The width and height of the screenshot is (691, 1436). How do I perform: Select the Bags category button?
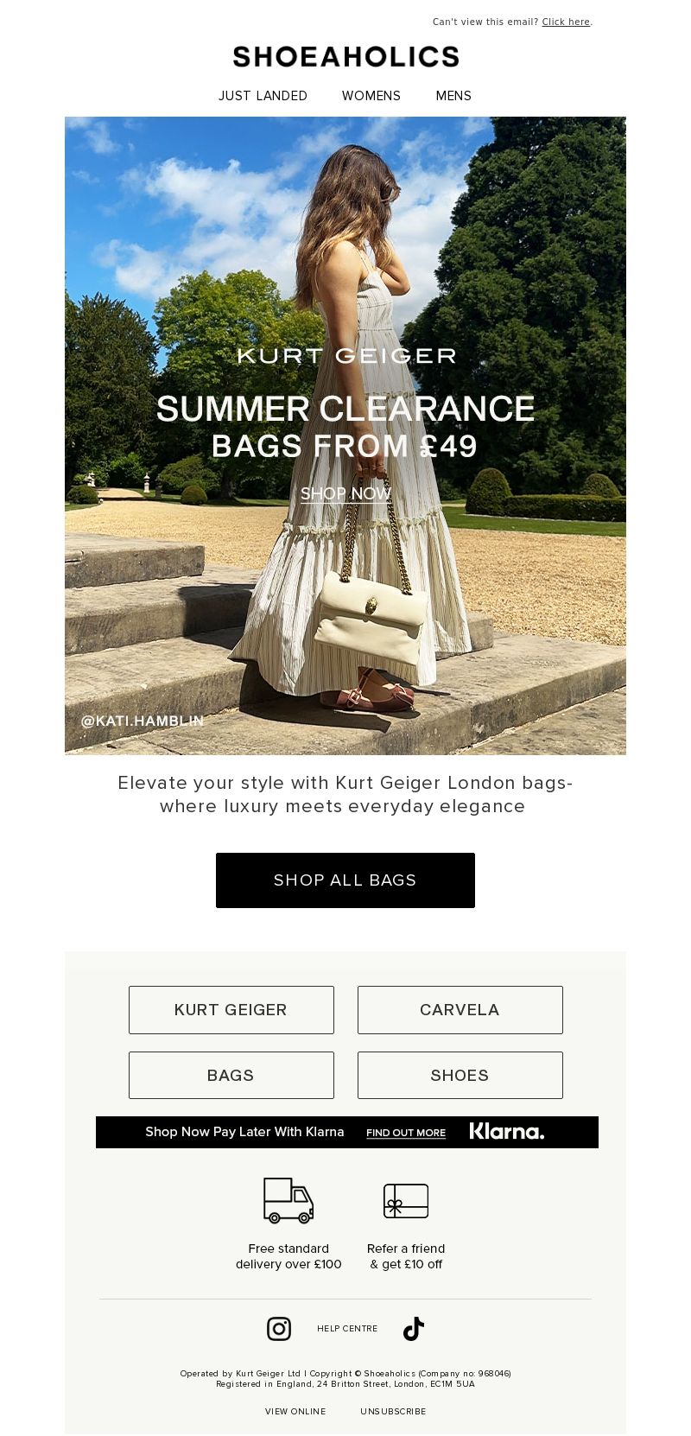coord(231,1076)
